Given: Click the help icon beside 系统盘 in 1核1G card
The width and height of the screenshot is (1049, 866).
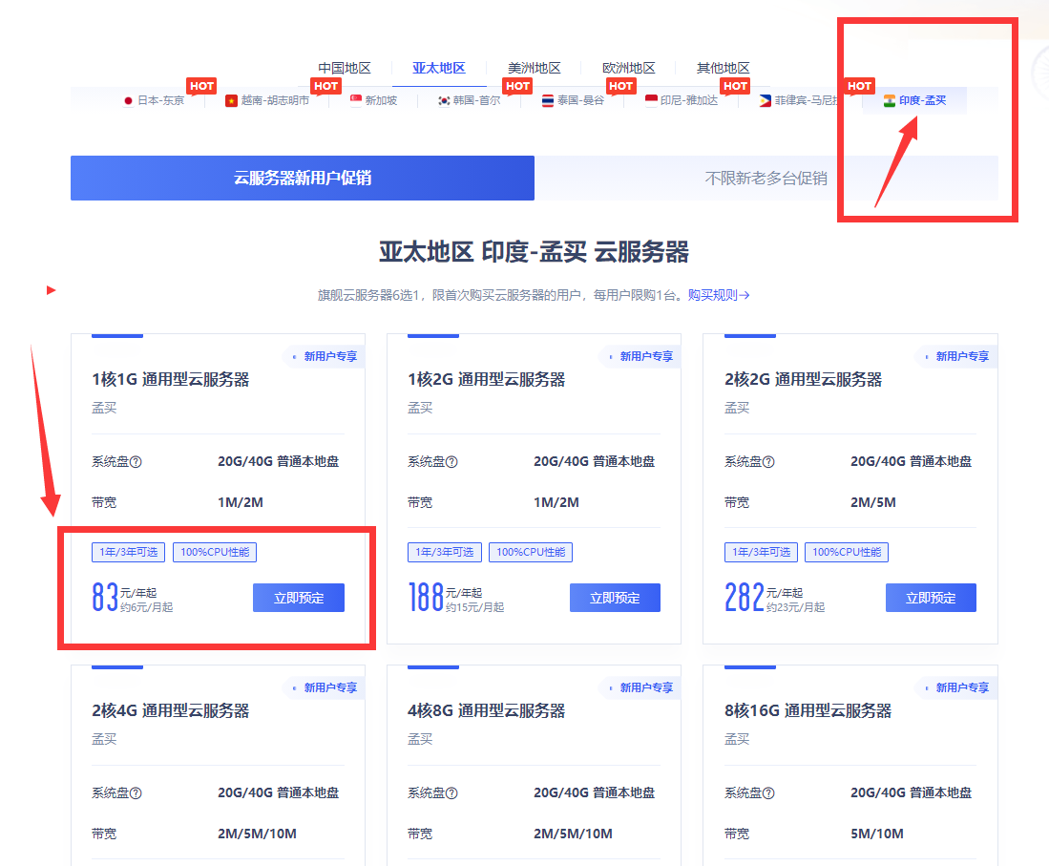Looking at the screenshot, I should [136, 462].
